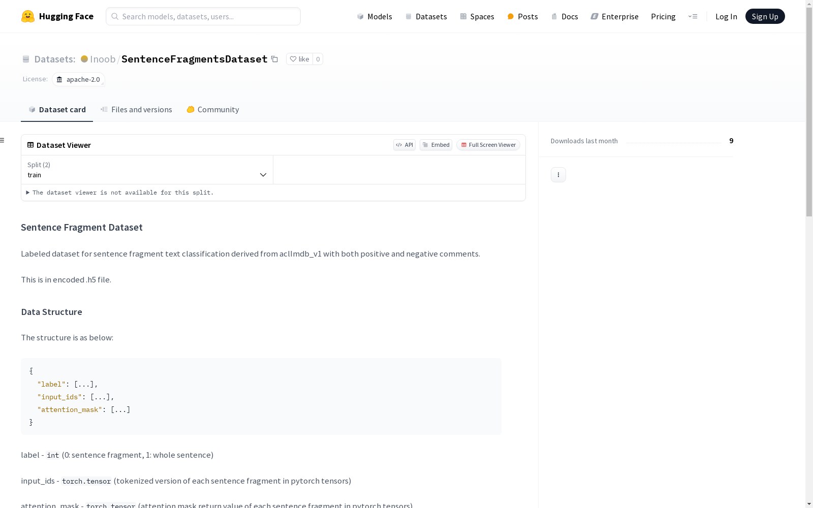Click the Dataset Viewer table icon
Screen dimensions: 813x508
click(x=30, y=145)
